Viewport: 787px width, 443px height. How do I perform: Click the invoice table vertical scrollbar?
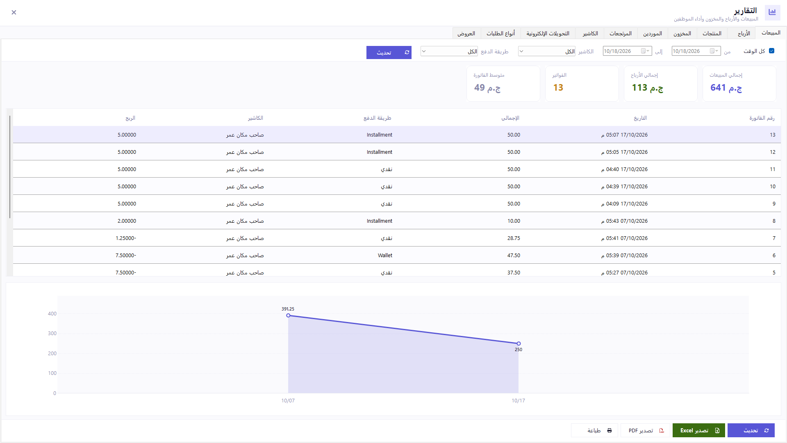click(x=10, y=167)
